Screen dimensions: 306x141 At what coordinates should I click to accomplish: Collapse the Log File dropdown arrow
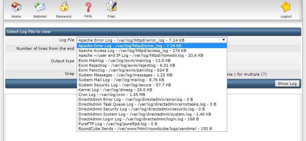click(x=224, y=40)
